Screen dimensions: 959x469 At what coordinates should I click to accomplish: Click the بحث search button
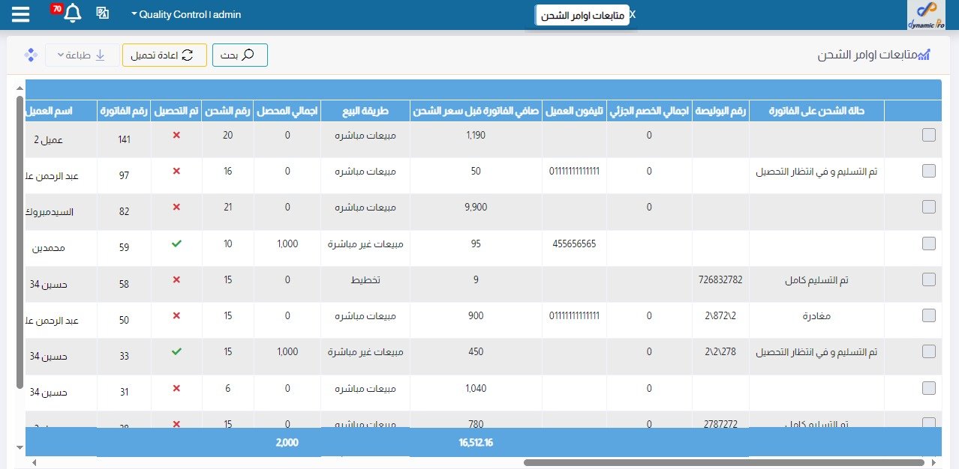click(x=239, y=55)
